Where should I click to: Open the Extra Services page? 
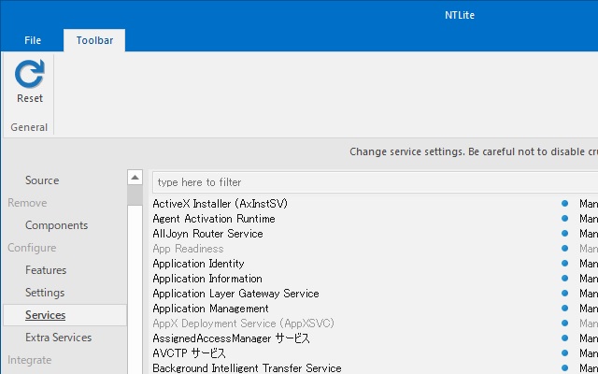tap(58, 338)
